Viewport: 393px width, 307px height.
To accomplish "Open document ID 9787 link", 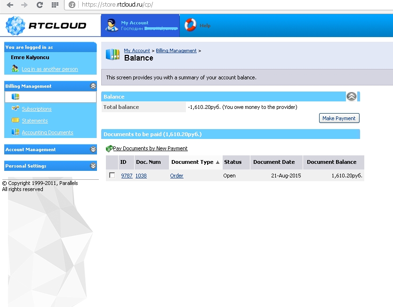I will 127,176.
